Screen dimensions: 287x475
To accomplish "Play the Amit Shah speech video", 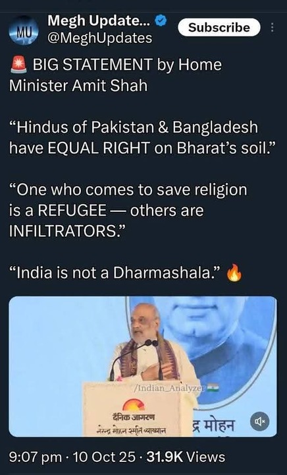I will point(143,366).
